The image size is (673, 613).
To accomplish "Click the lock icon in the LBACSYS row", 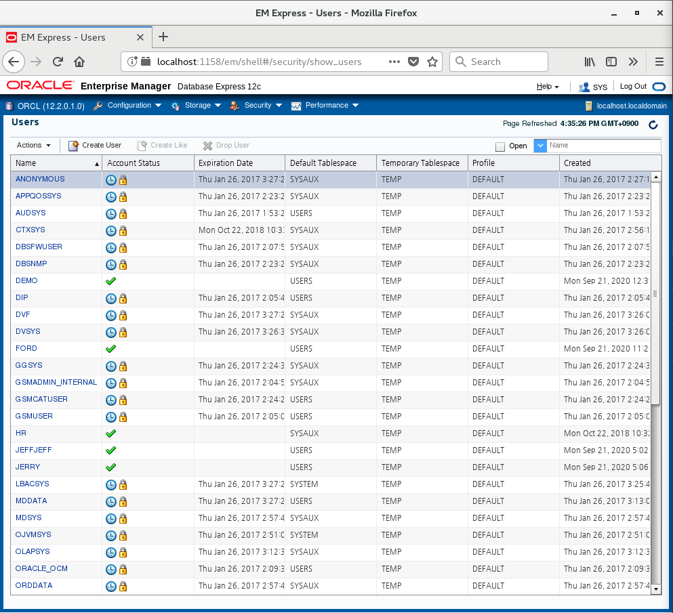I will (x=123, y=485).
